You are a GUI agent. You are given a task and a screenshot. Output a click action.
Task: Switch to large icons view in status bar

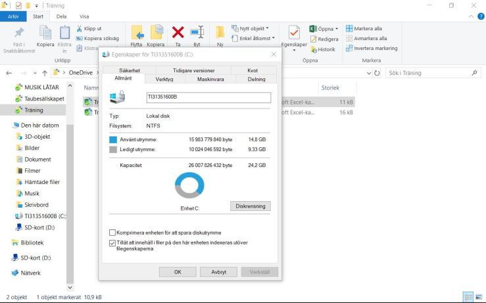pos(479,297)
